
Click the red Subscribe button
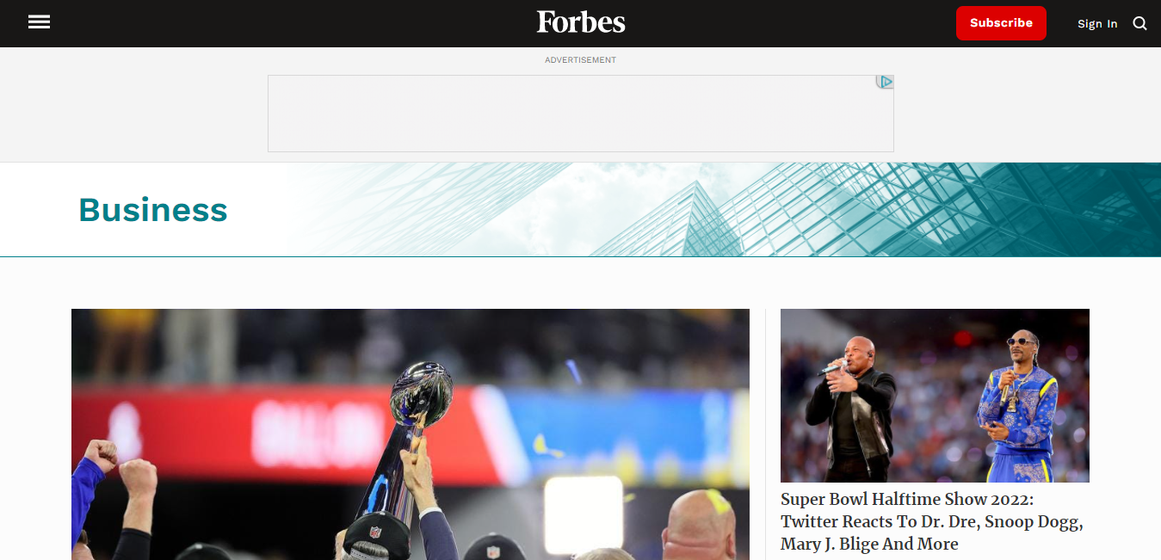point(1001,23)
